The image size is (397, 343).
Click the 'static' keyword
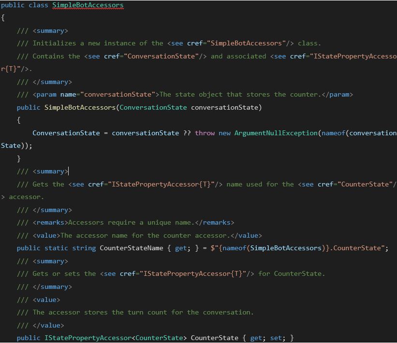click(x=56, y=248)
